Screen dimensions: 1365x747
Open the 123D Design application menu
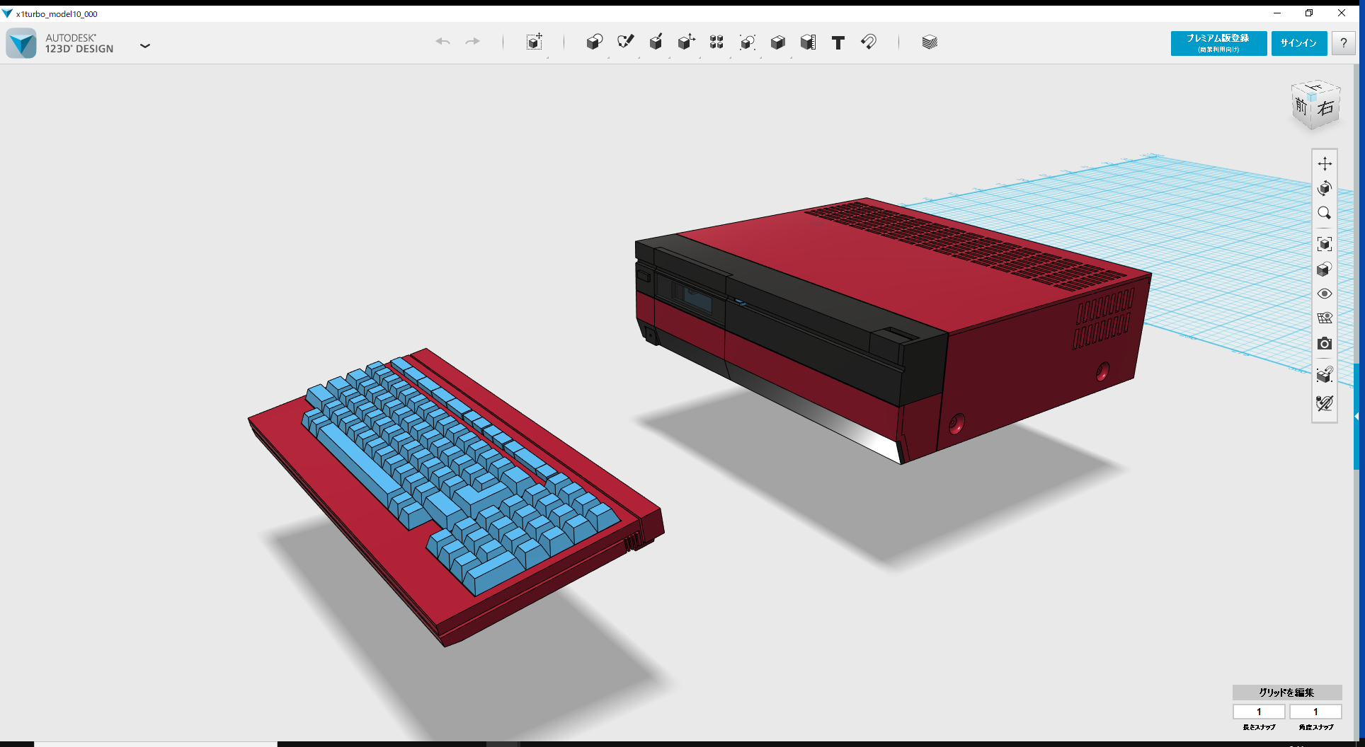point(145,45)
